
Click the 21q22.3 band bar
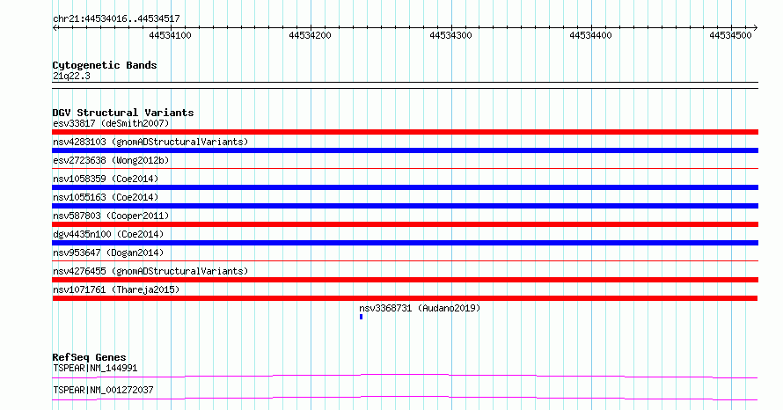[x=405, y=85]
